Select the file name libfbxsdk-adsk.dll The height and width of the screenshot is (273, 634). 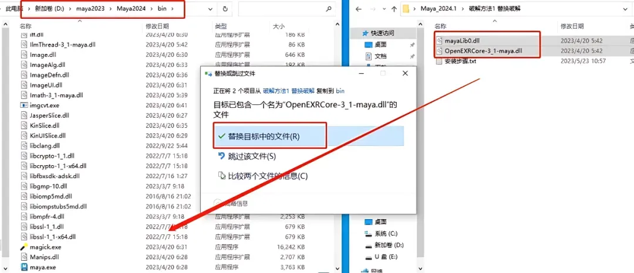click(x=55, y=176)
